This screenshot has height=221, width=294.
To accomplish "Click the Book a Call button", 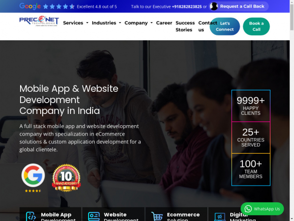I will pyautogui.click(x=256, y=27).
